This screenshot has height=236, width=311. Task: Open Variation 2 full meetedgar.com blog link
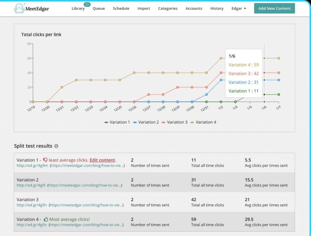(85, 185)
